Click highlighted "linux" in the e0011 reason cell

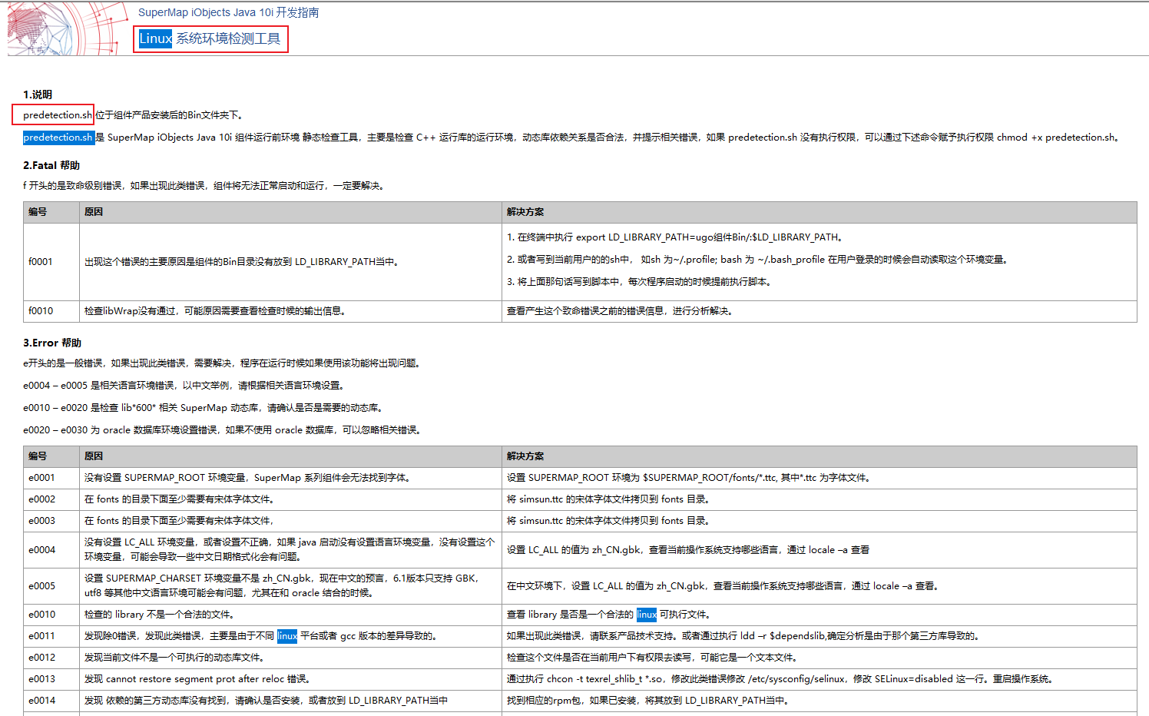coord(287,636)
